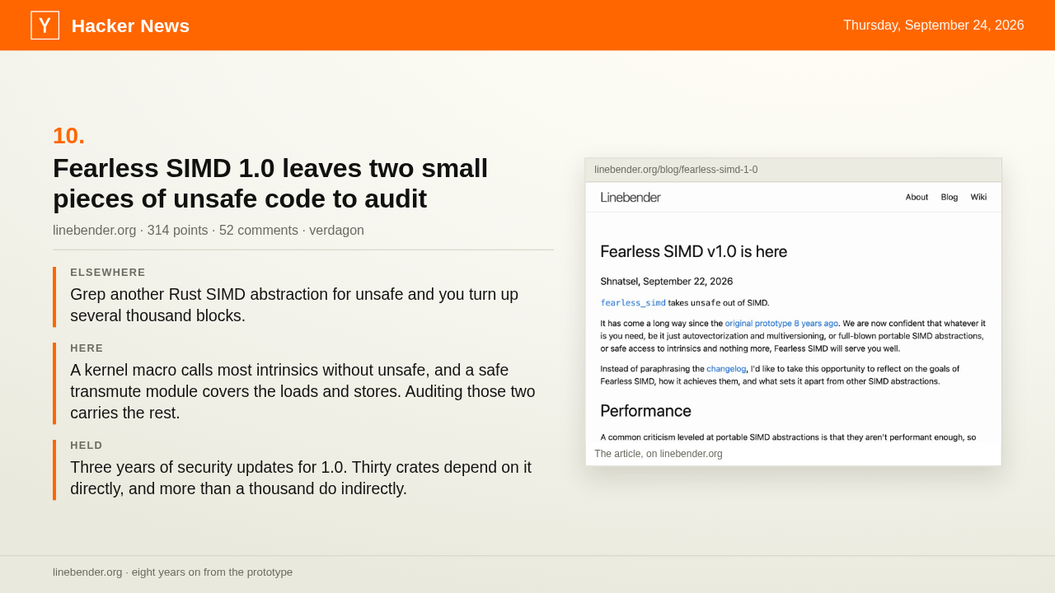Click the Y Combinator logo icon
This screenshot has height=593, width=1055.
coord(45,26)
